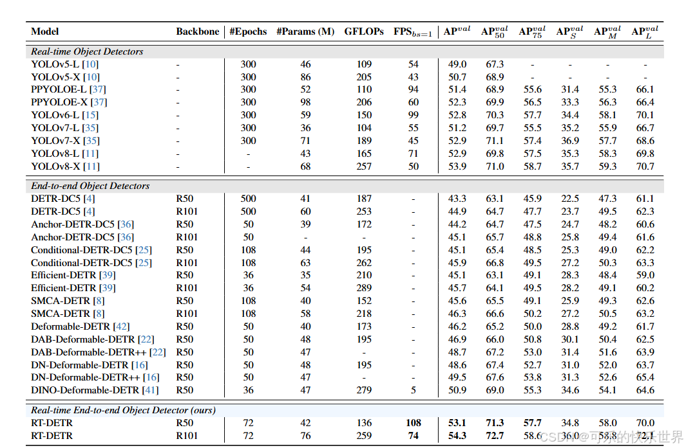686x448 pixels.
Task: Click AP value 43.3 in DETR-DC5 R50 row
Action: coord(457,199)
